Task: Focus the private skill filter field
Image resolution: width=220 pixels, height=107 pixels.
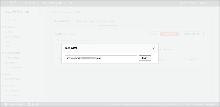Action: [x=114, y=40]
